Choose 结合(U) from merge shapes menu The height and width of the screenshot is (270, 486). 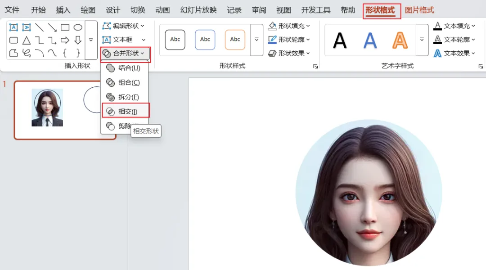[124, 68]
